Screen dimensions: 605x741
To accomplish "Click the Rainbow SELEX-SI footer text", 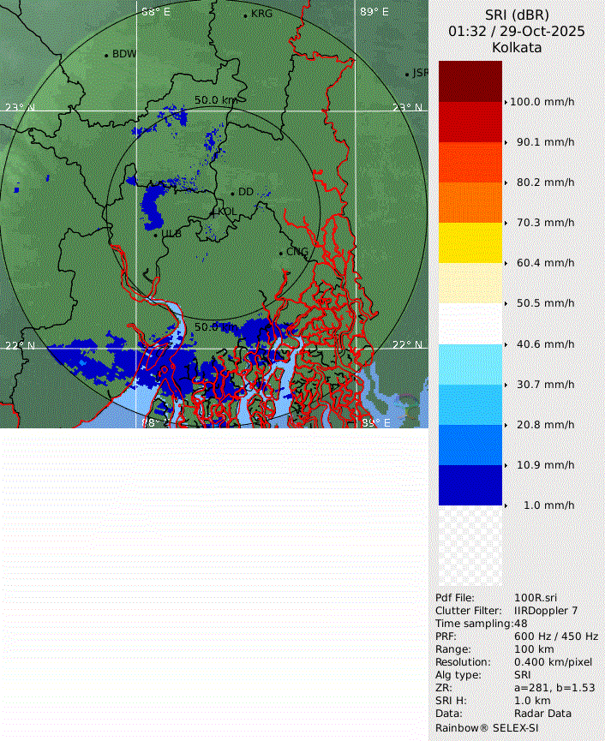I will click(486, 727).
